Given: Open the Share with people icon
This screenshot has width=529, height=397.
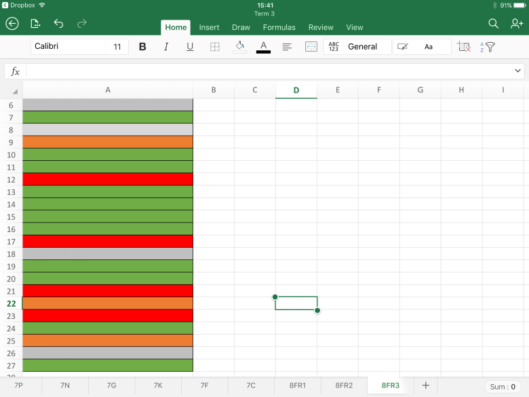Looking at the screenshot, I should [x=517, y=24].
